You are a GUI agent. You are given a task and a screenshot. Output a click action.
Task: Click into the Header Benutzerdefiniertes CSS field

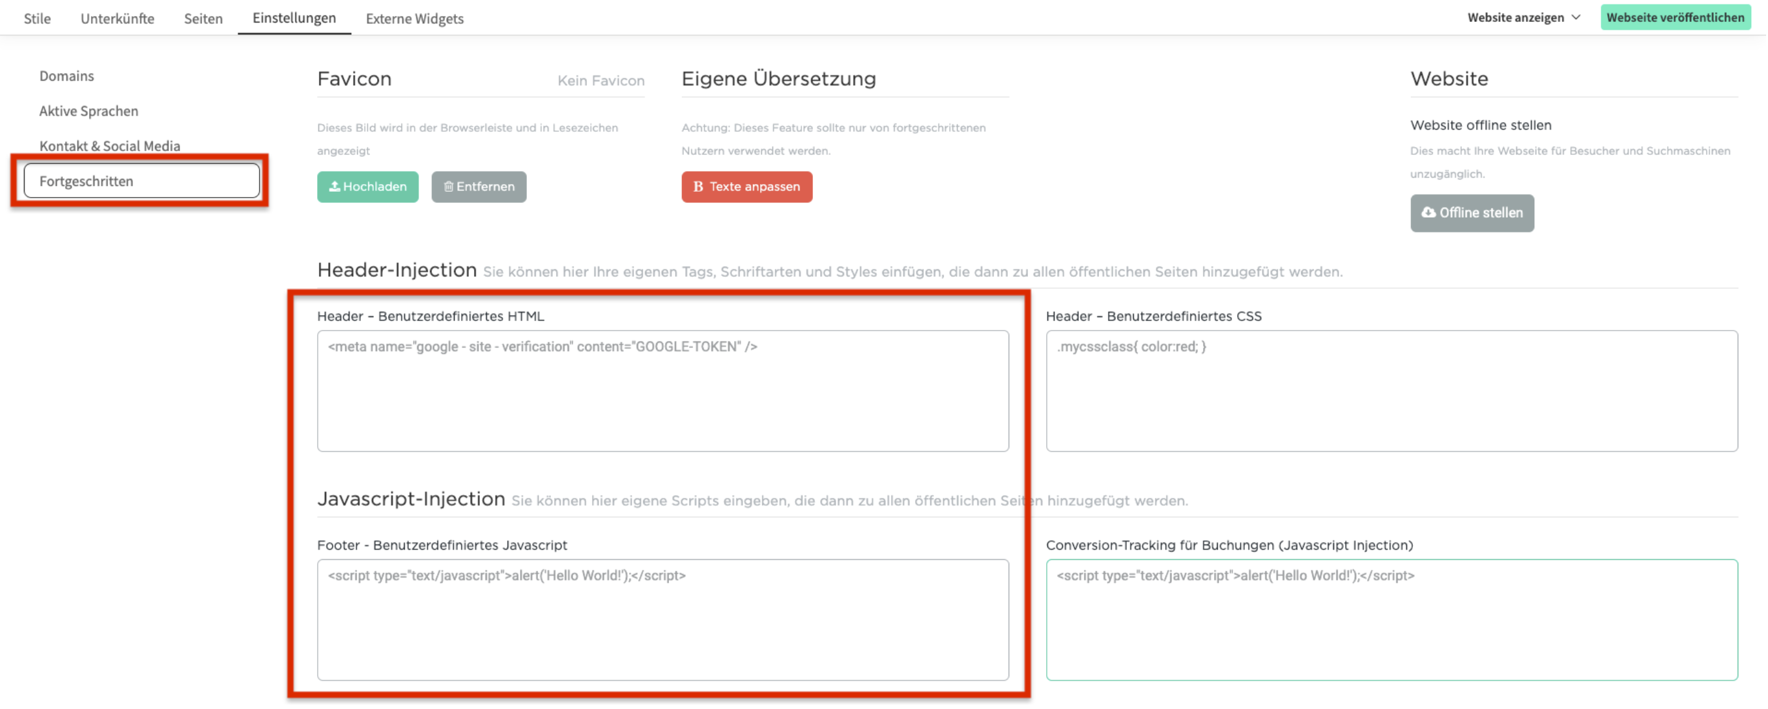(1391, 391)
